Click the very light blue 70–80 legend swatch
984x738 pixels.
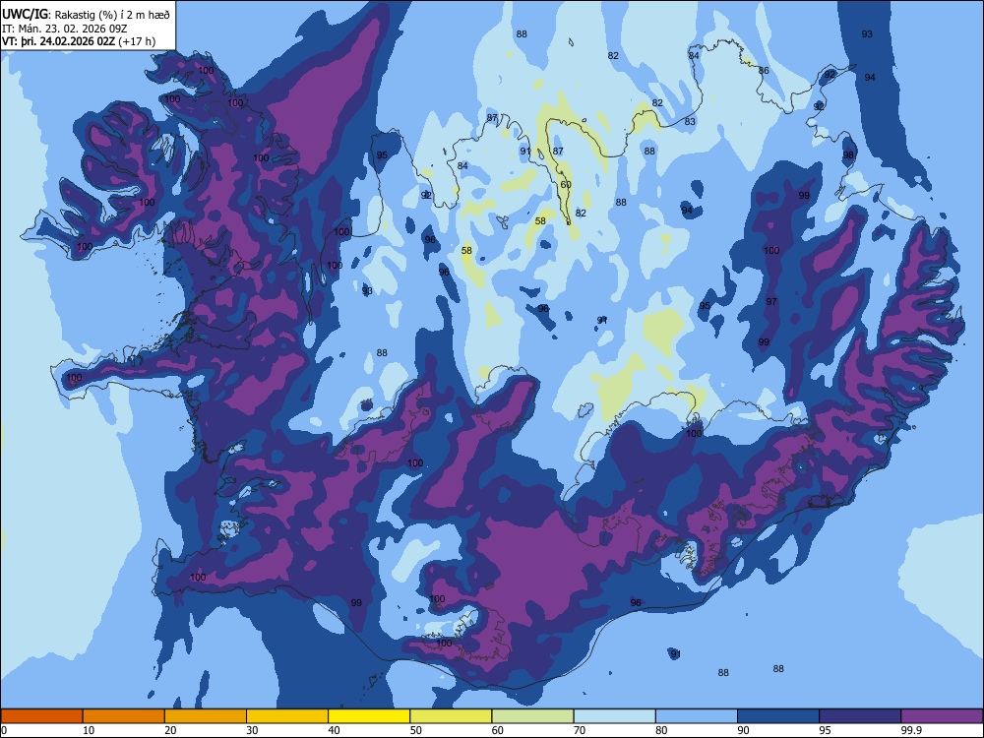coord(615,716)
